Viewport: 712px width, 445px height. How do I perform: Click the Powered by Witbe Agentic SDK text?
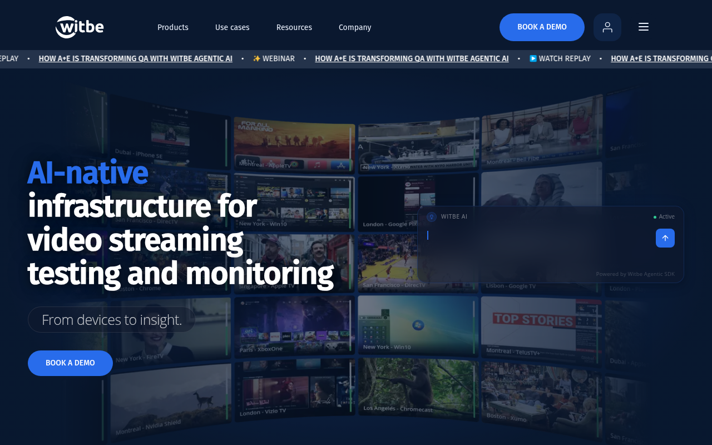(x=635, y=274)
